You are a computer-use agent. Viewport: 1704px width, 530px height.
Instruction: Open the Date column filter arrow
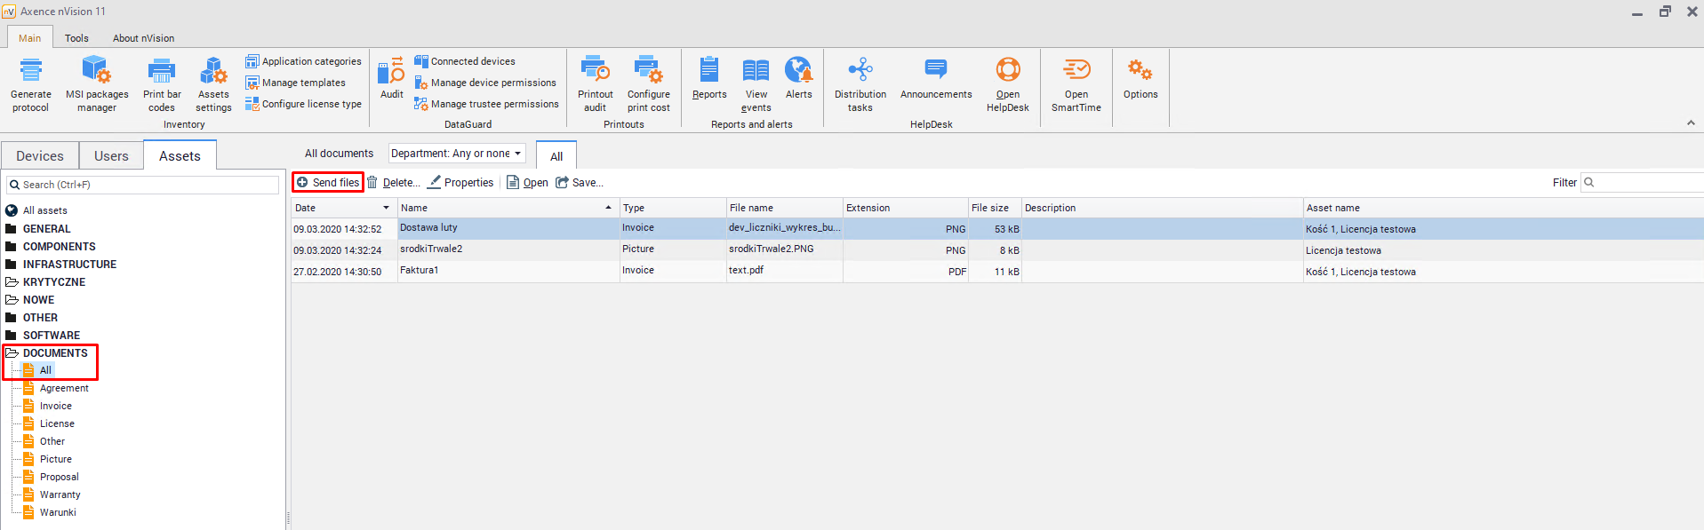(x=386, y=208)
